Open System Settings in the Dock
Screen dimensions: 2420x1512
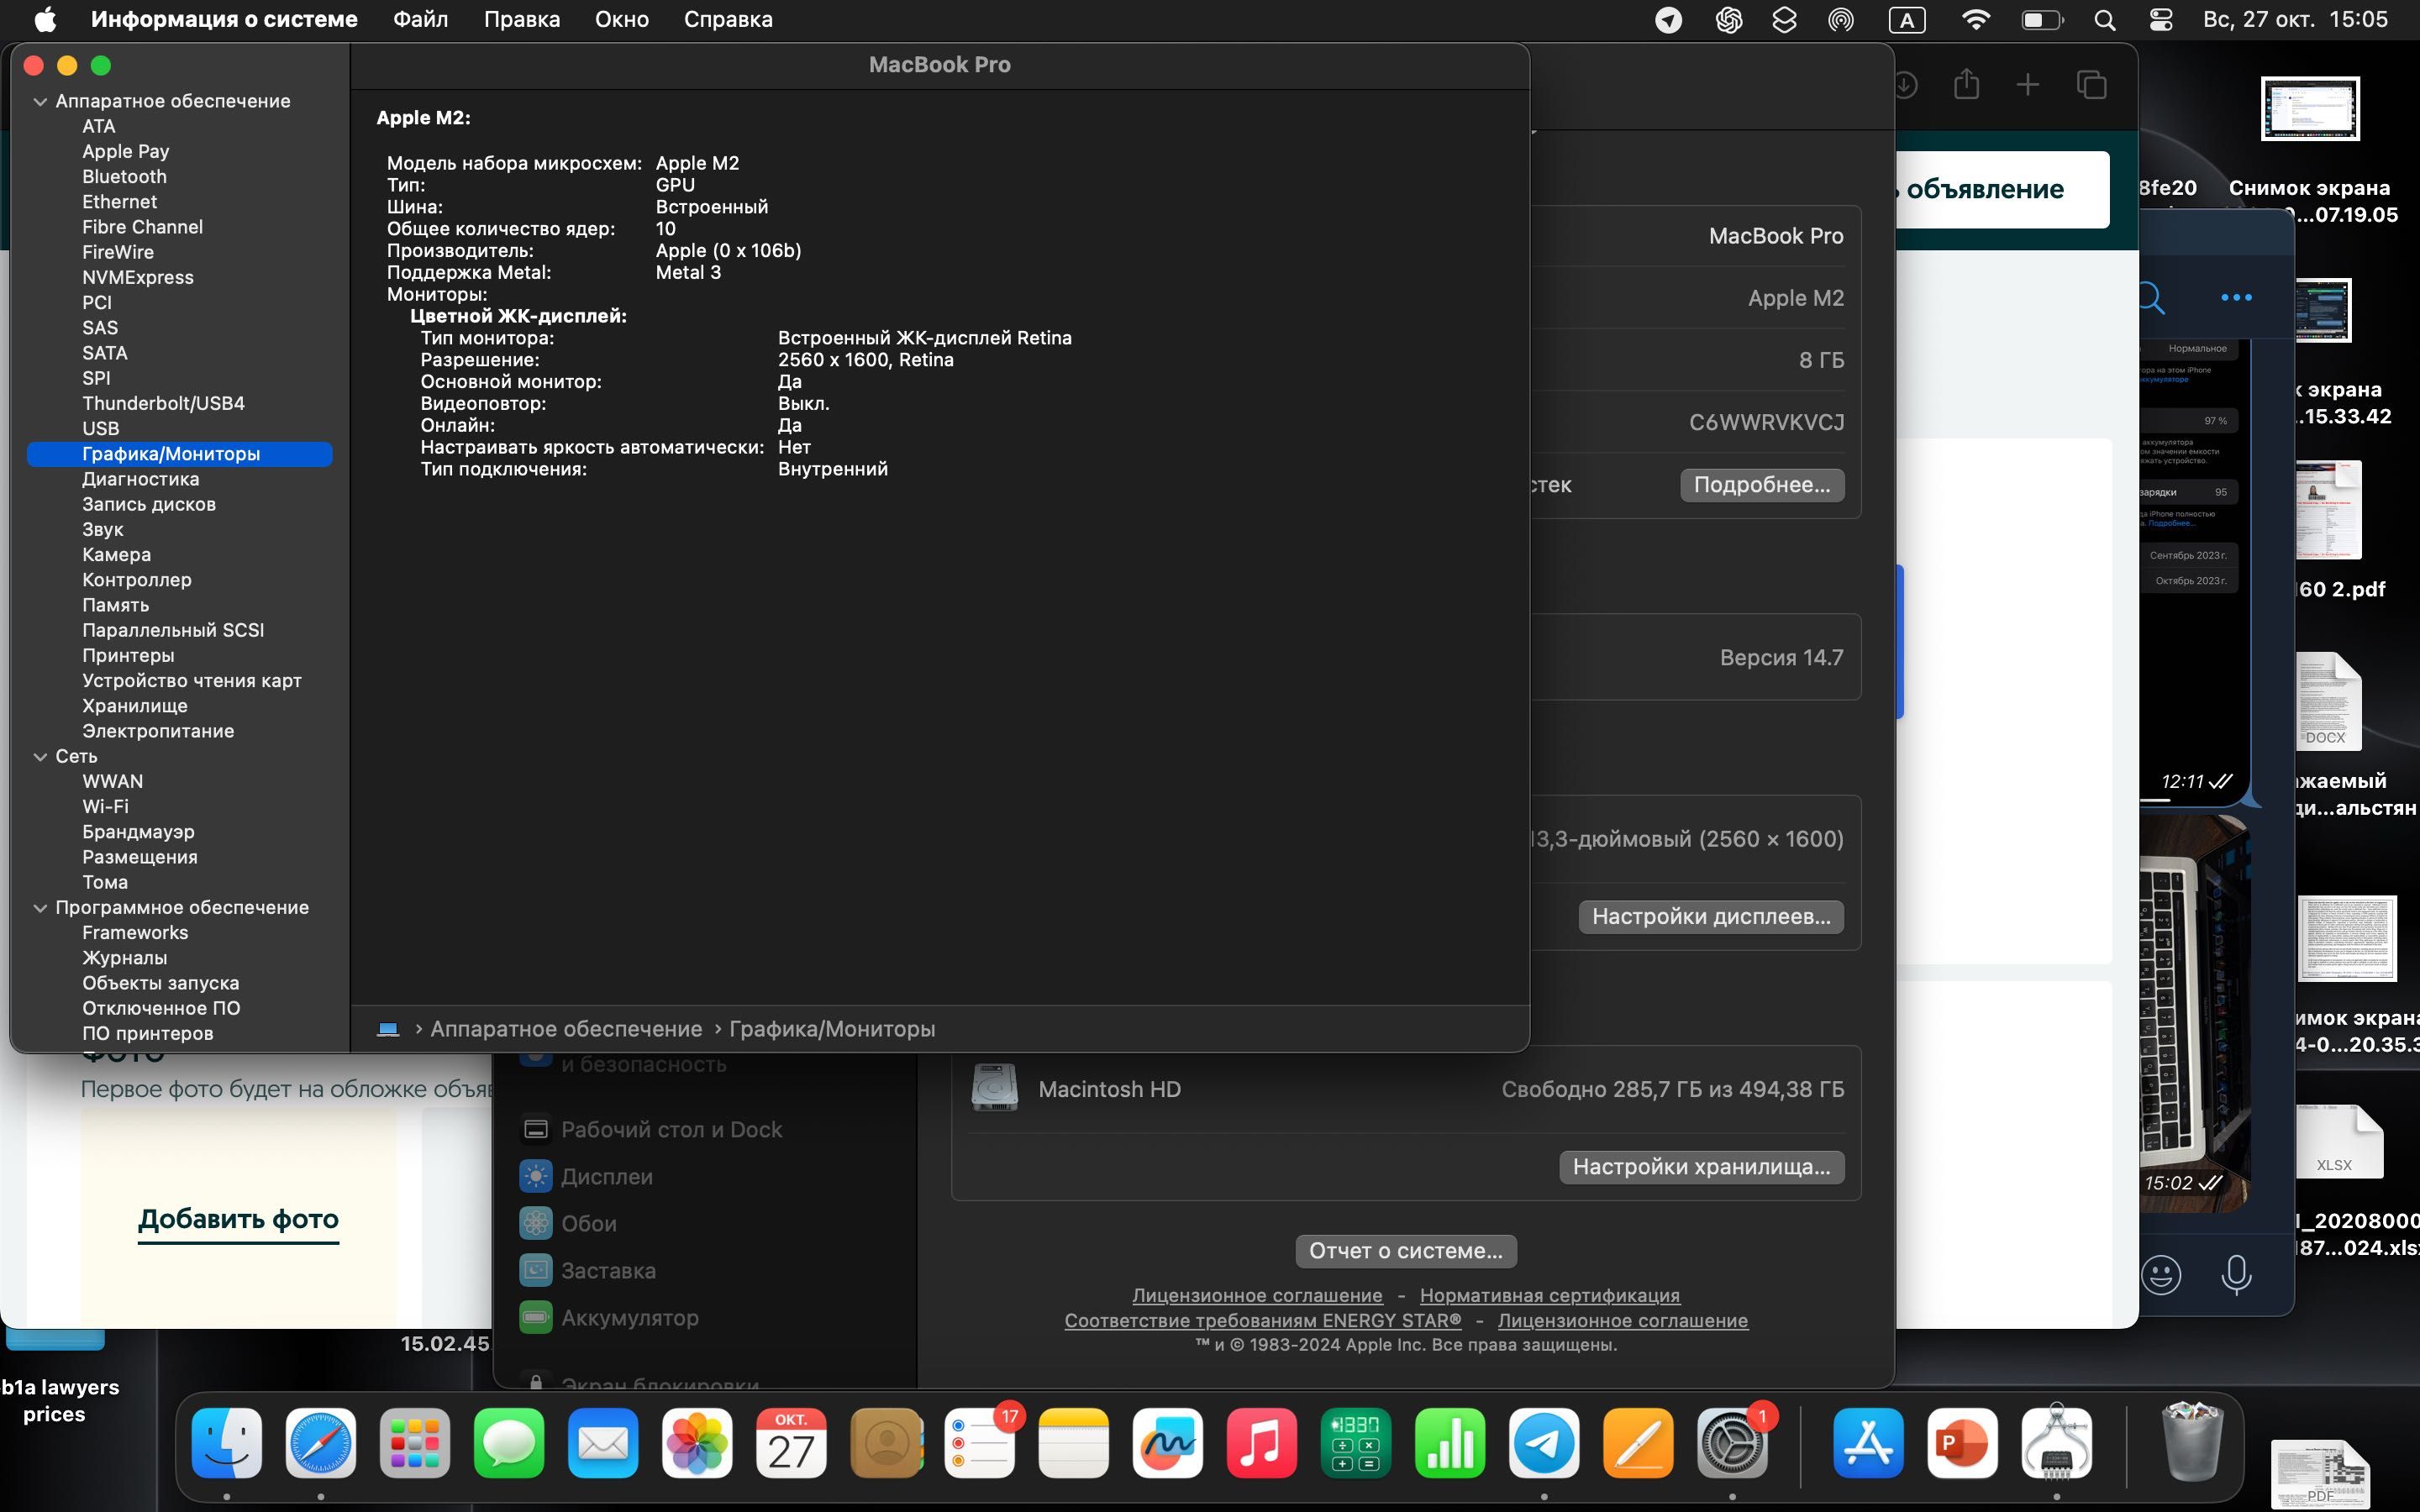click(1732, 1443)
